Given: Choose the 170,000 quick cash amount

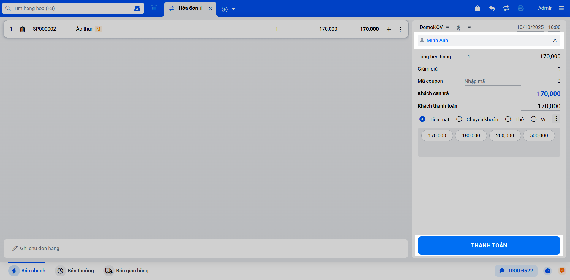Looking at the screenshot, I should click(437, 136).
